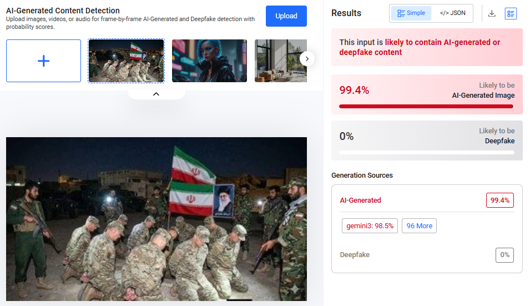Select the interior room thumbnail
Image resolution: width=530 pixels, height=306 pixels.
tap(281, 61)
